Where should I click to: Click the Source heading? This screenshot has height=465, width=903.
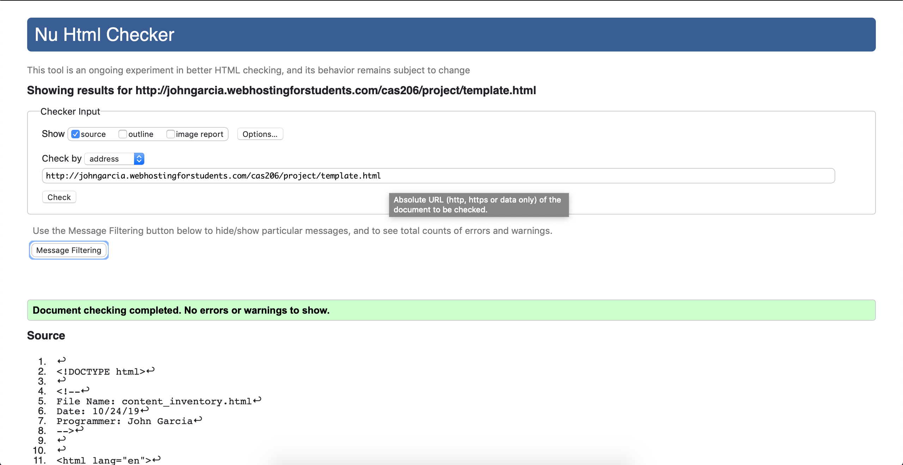[46, 336]
